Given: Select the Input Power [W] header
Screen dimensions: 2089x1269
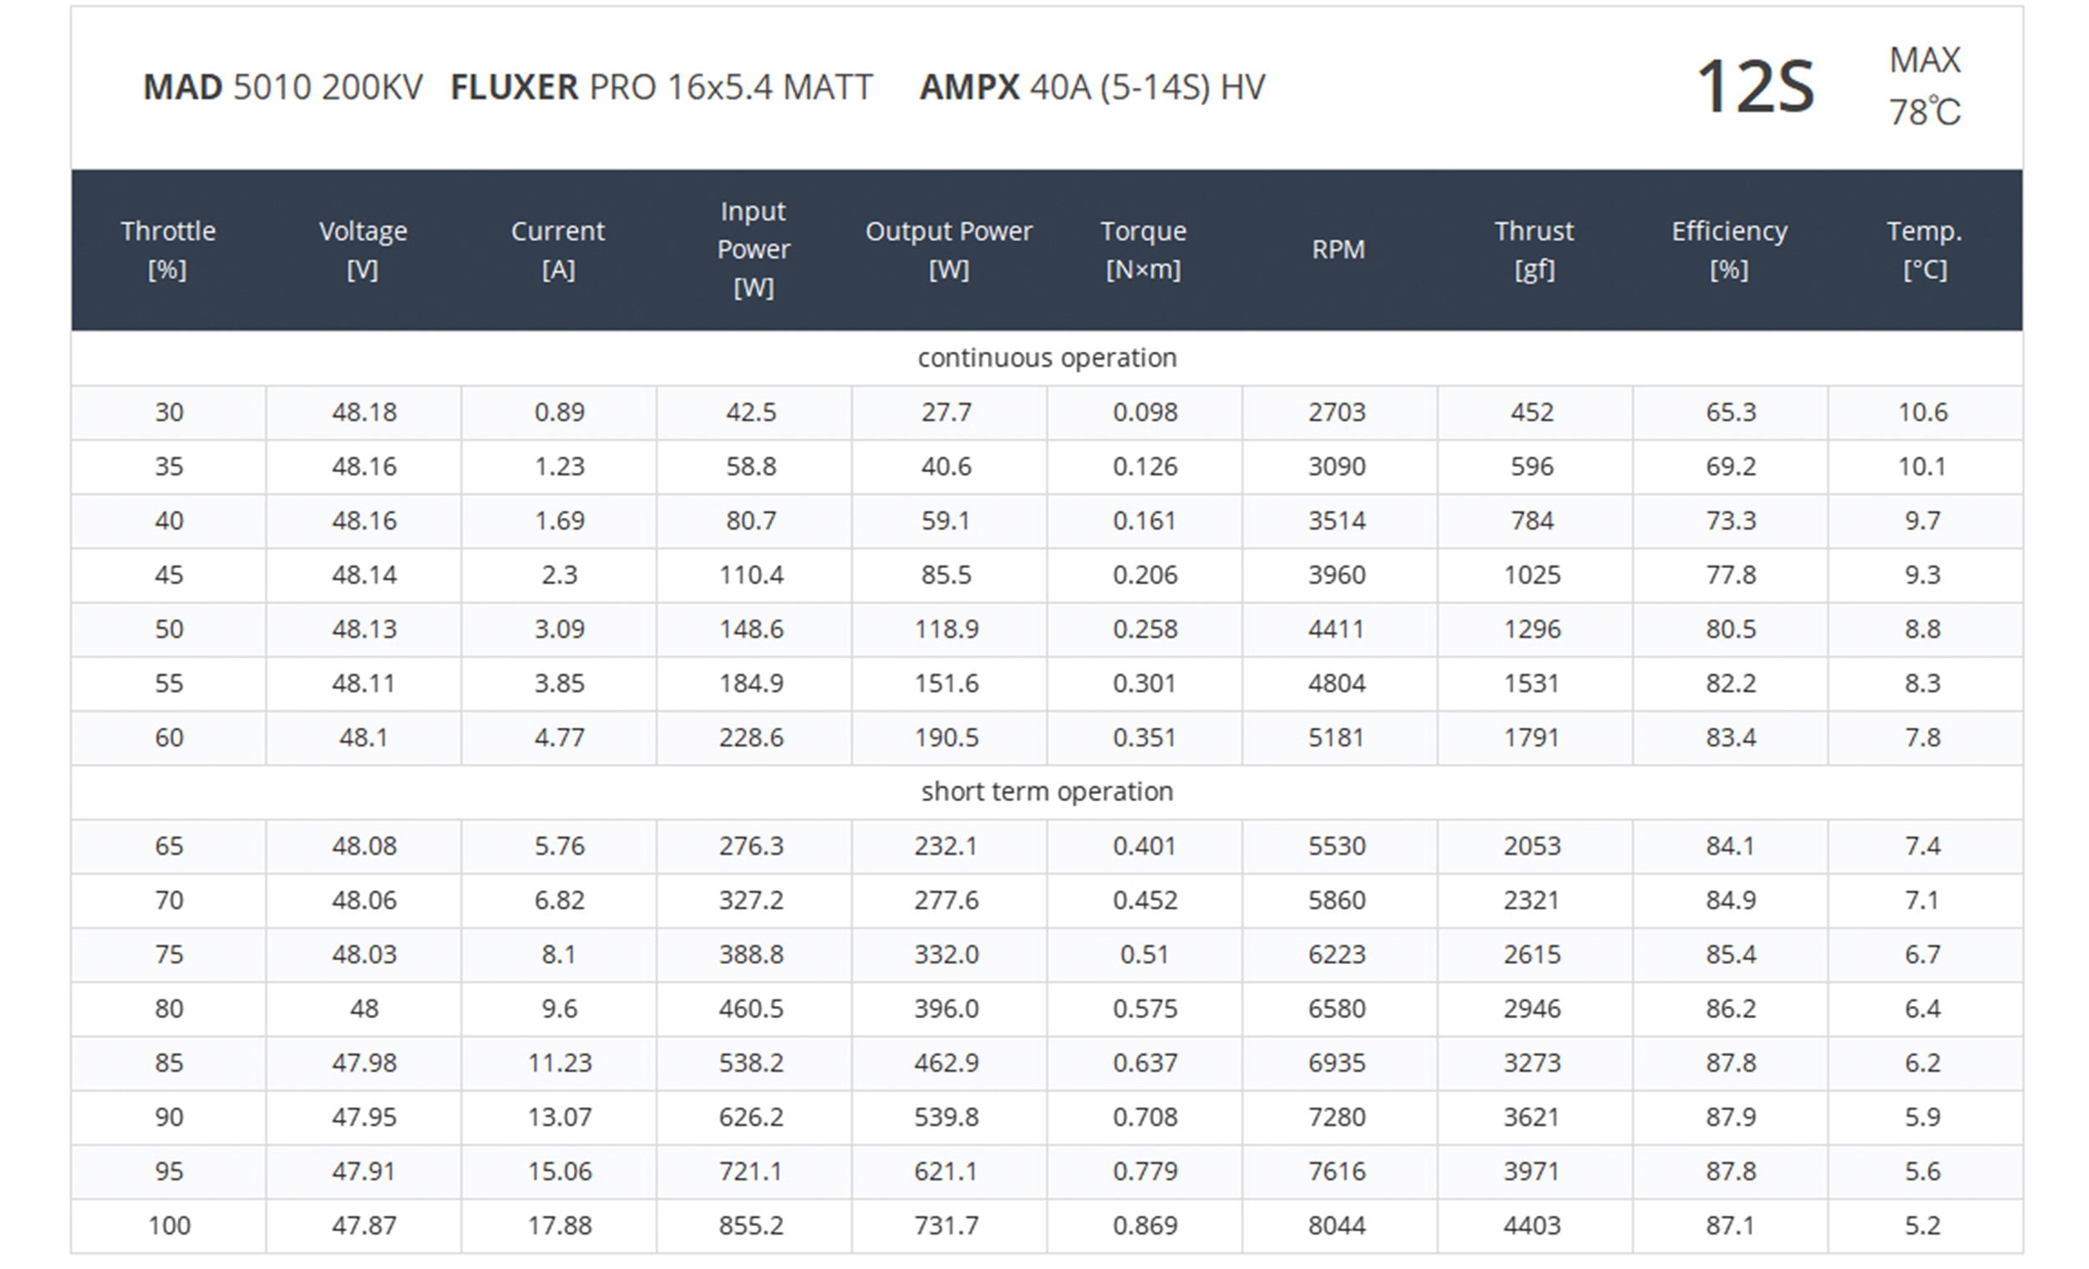Looking at the screenshot, I should tap(753, 249).
